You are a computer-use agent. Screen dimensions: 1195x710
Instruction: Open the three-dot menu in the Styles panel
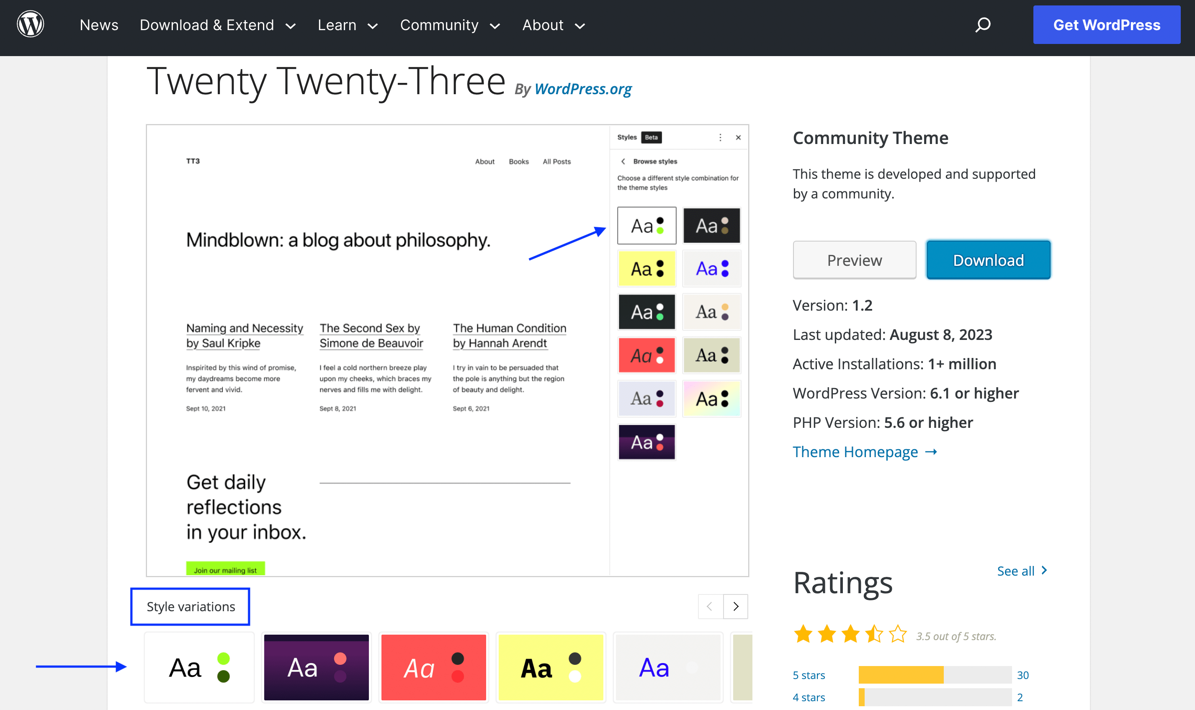720,138
